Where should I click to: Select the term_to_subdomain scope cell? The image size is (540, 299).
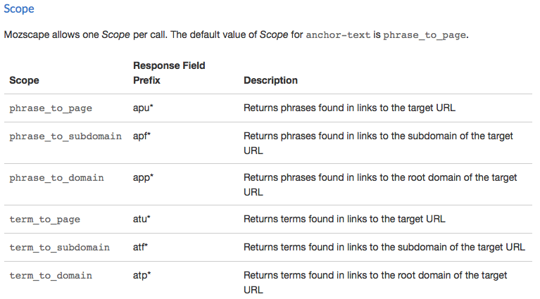[59, 248]
